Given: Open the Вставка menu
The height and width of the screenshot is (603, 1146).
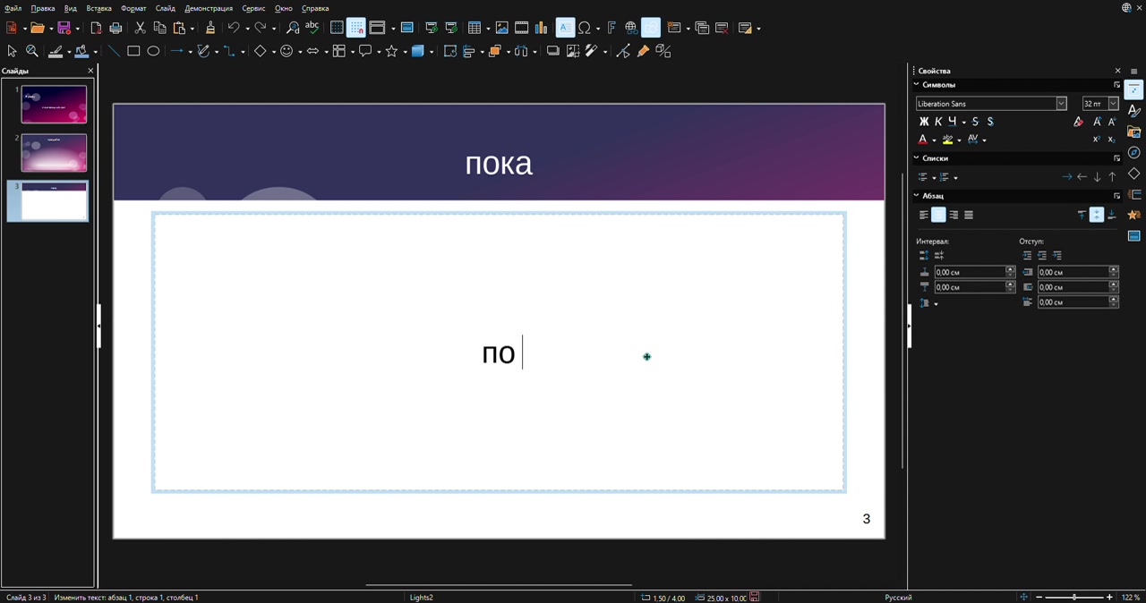Looking at the screenshot, I should point(98,8).
